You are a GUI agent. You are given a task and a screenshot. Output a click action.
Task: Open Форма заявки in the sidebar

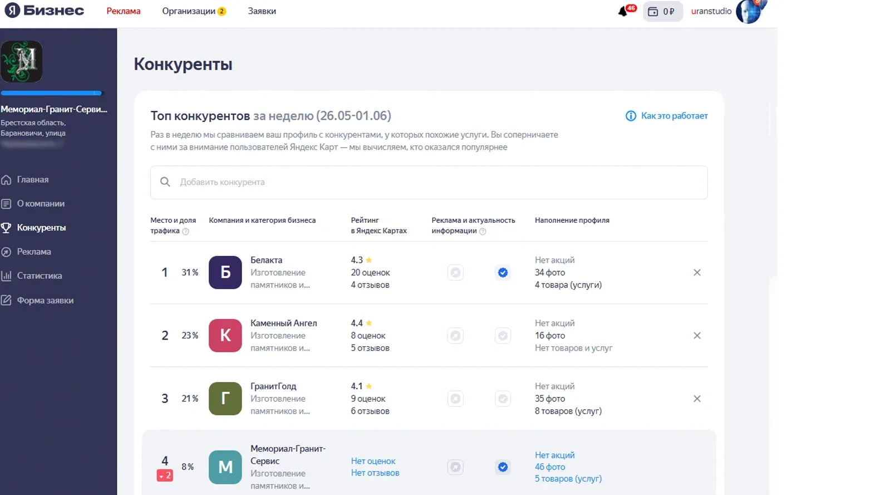(x=45, y=300)
